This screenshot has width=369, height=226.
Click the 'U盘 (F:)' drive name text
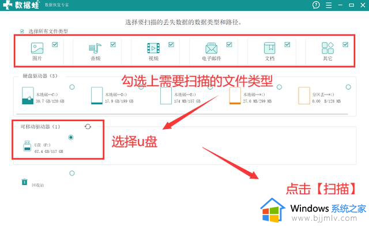click(x=42, y=145)
